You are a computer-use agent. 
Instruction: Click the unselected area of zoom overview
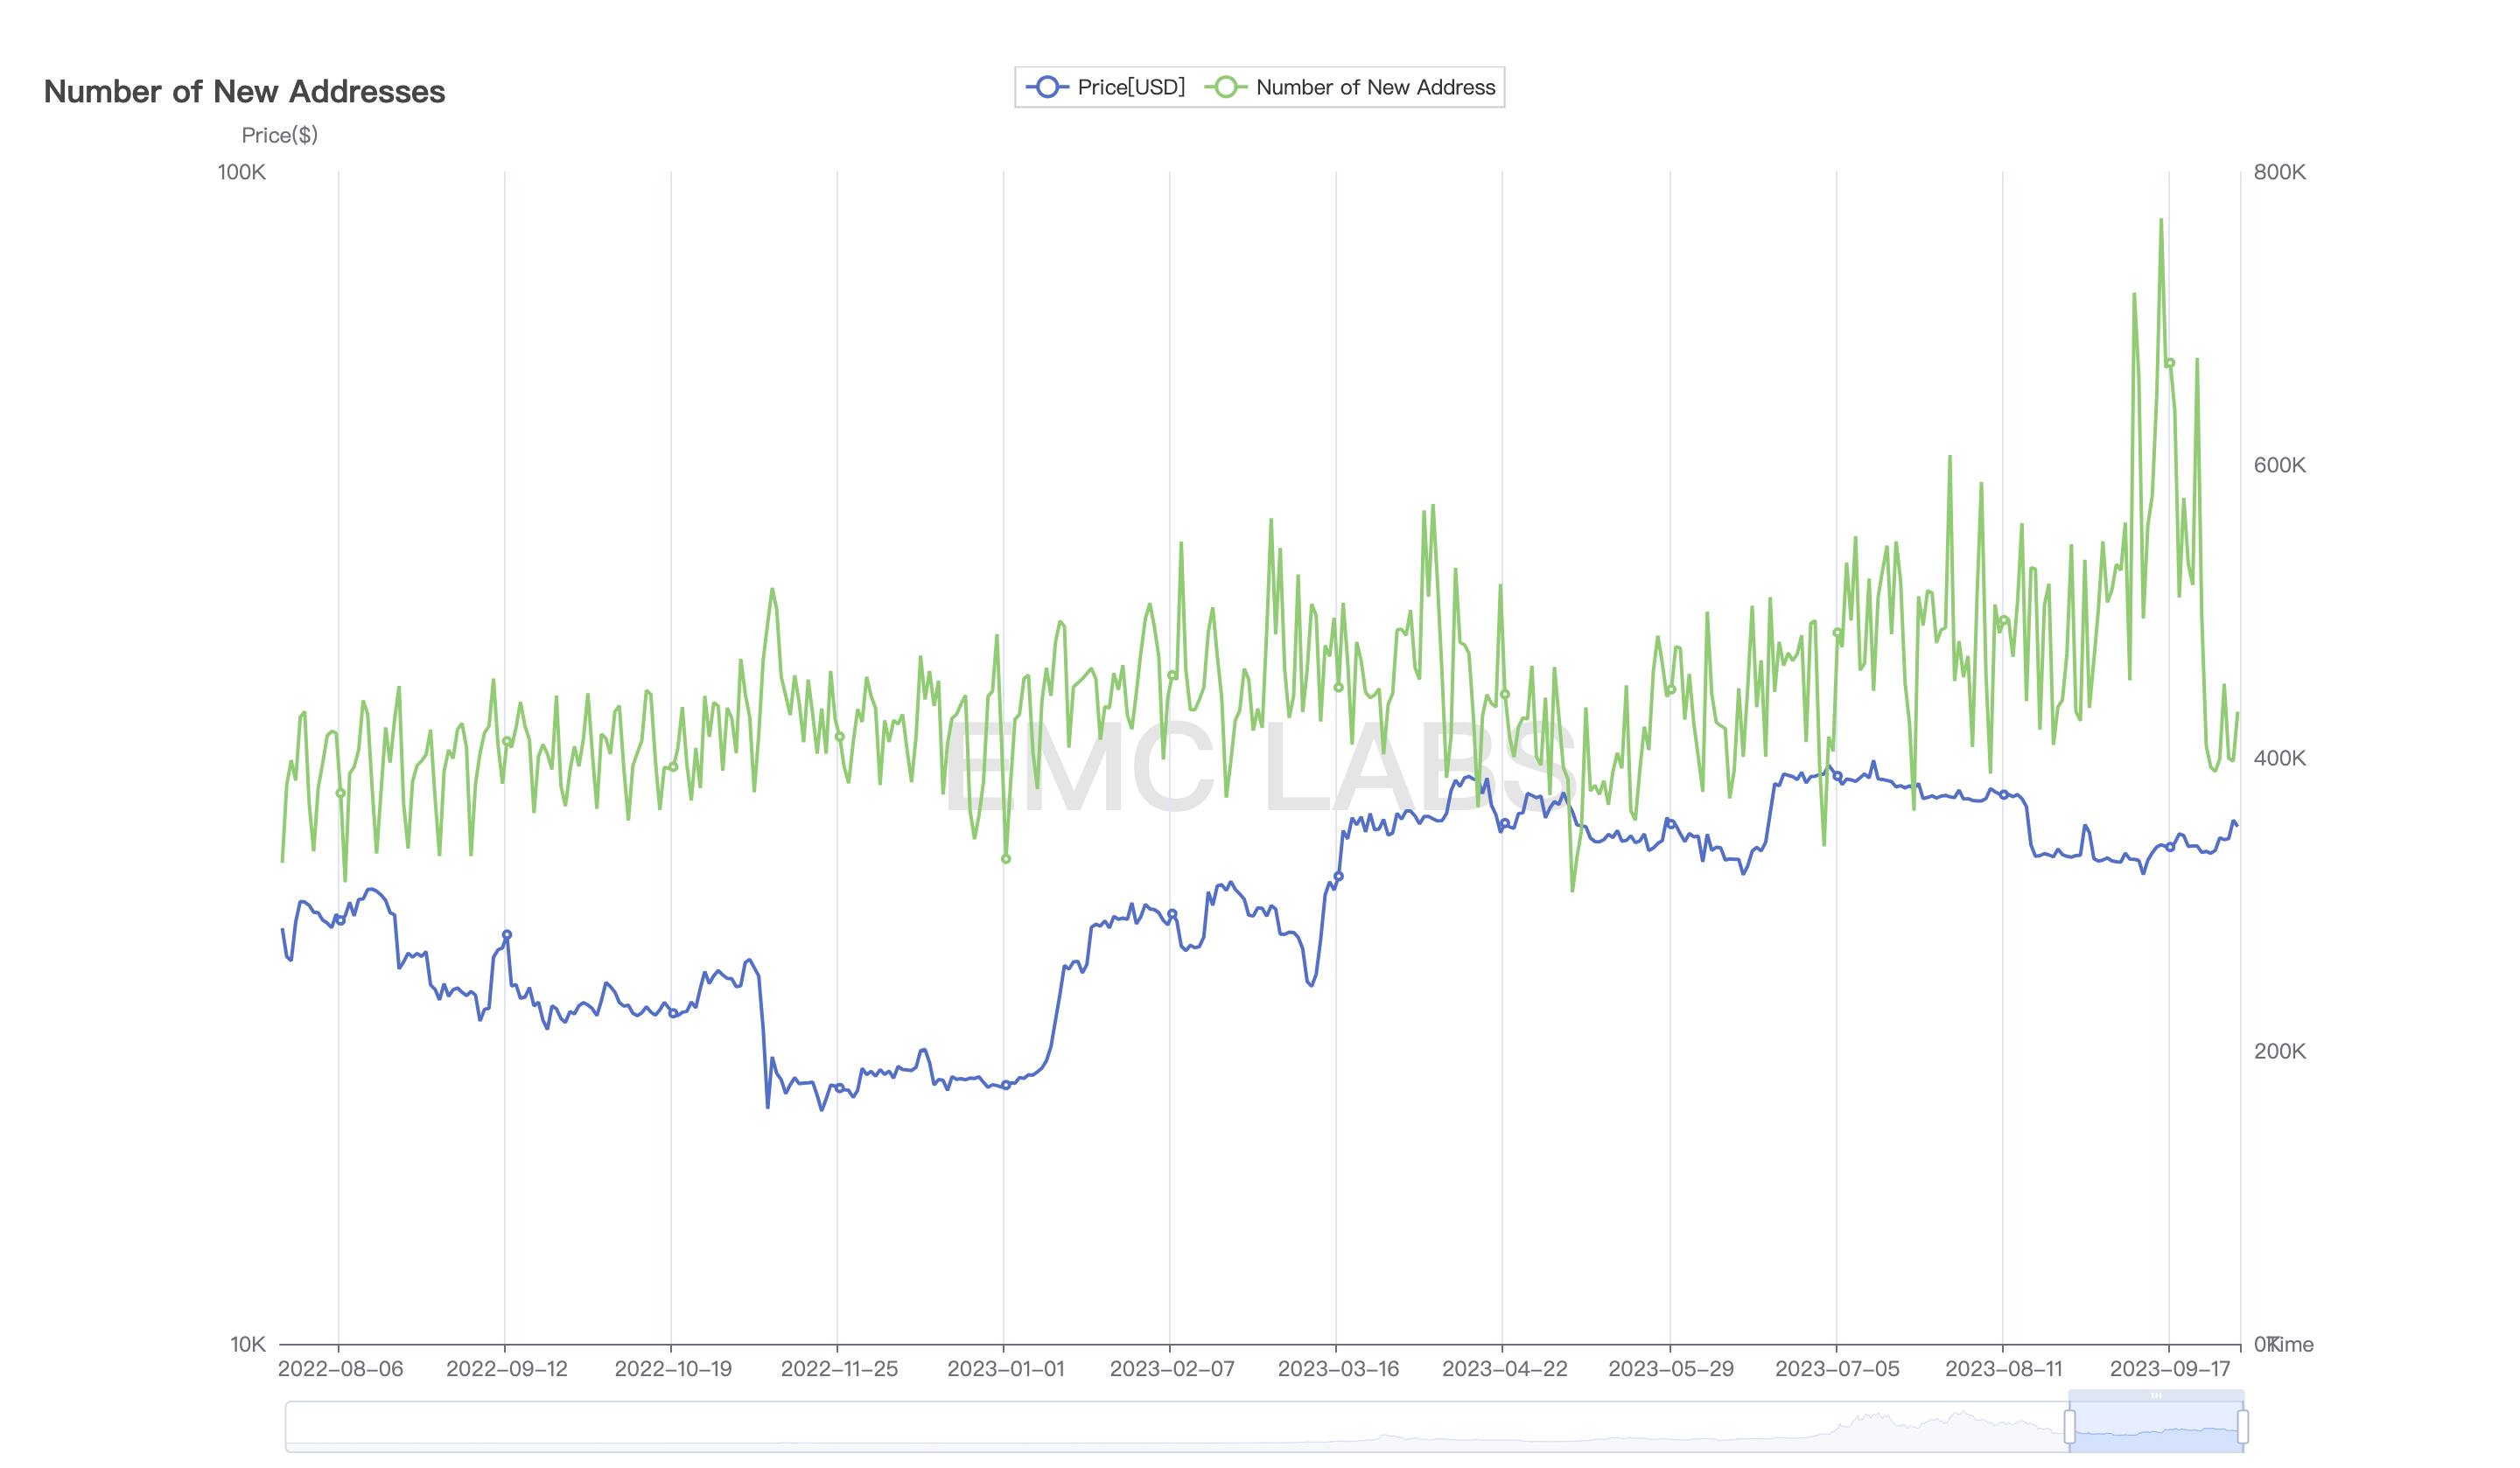pos(1100,1426)
